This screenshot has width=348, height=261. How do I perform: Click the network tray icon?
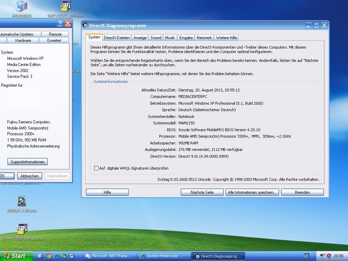tap(323, 256)
